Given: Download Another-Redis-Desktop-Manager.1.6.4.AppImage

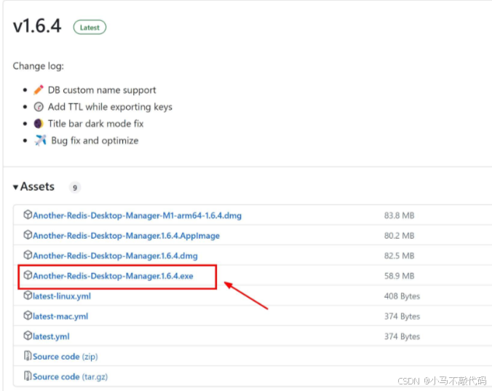Looking at the screenshot, I should point(126,236).
